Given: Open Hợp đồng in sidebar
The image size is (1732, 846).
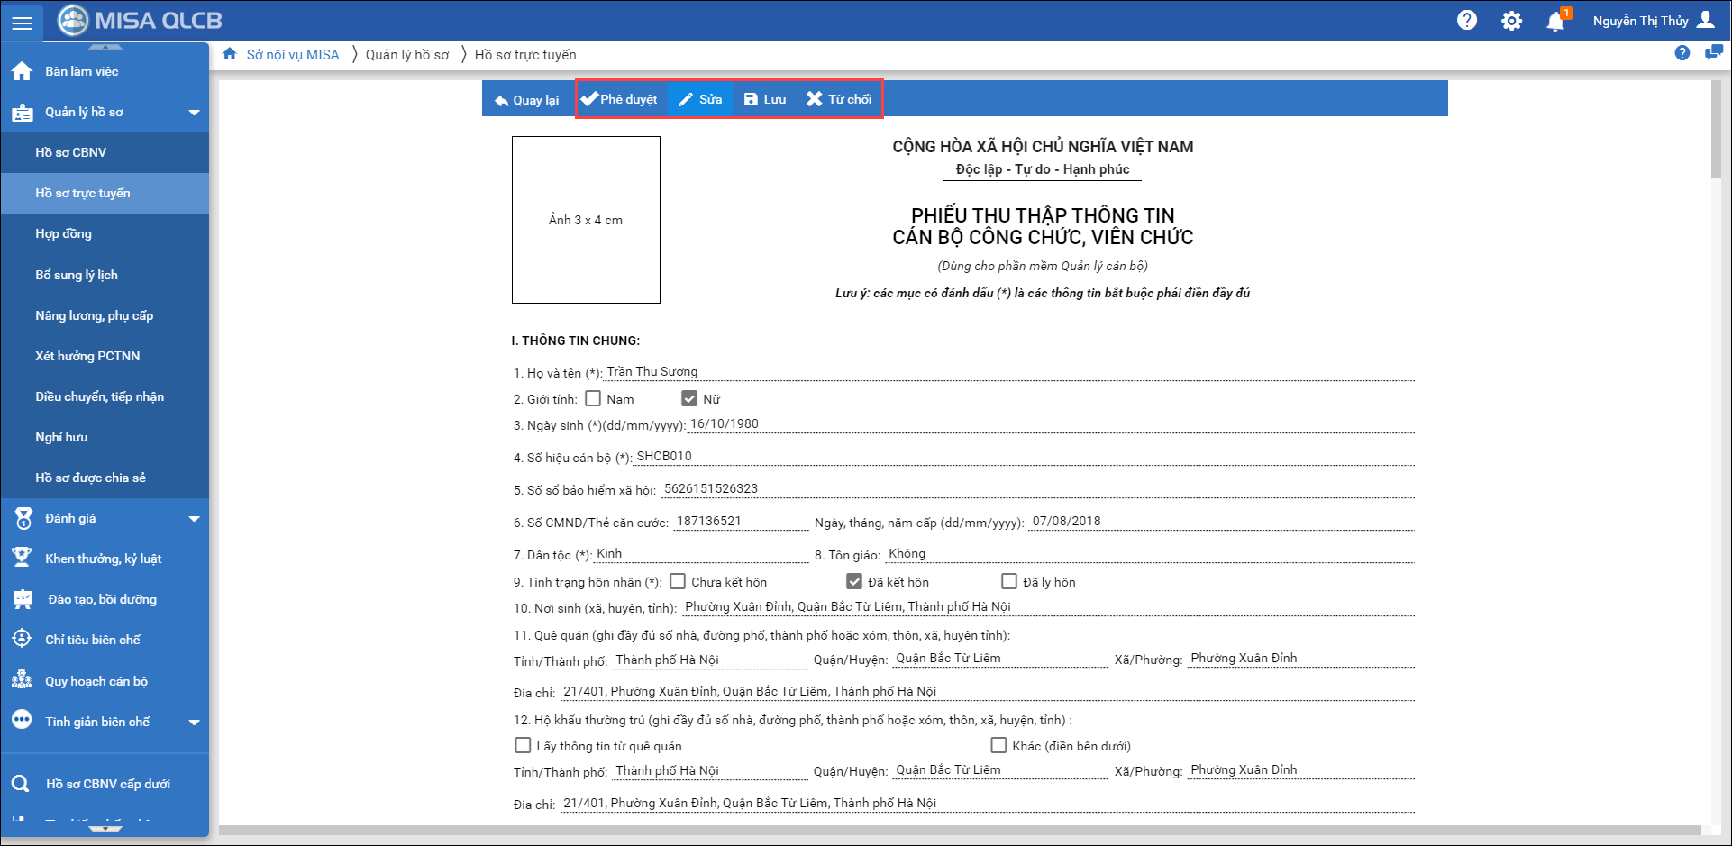Looking at the screenshot, I should coord(63,233).
